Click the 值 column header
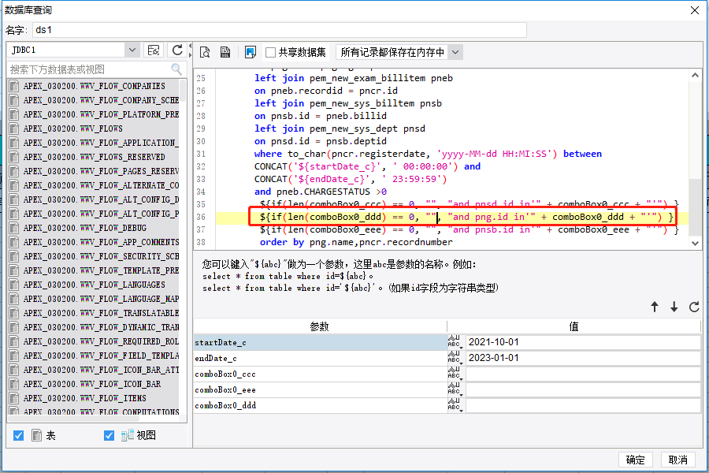Screen dimensions: 709x473 [574, 326]
